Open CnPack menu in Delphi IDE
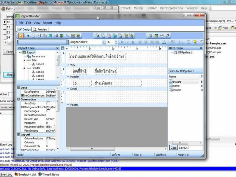Screen dimensions: 236x177 [126, 8]
